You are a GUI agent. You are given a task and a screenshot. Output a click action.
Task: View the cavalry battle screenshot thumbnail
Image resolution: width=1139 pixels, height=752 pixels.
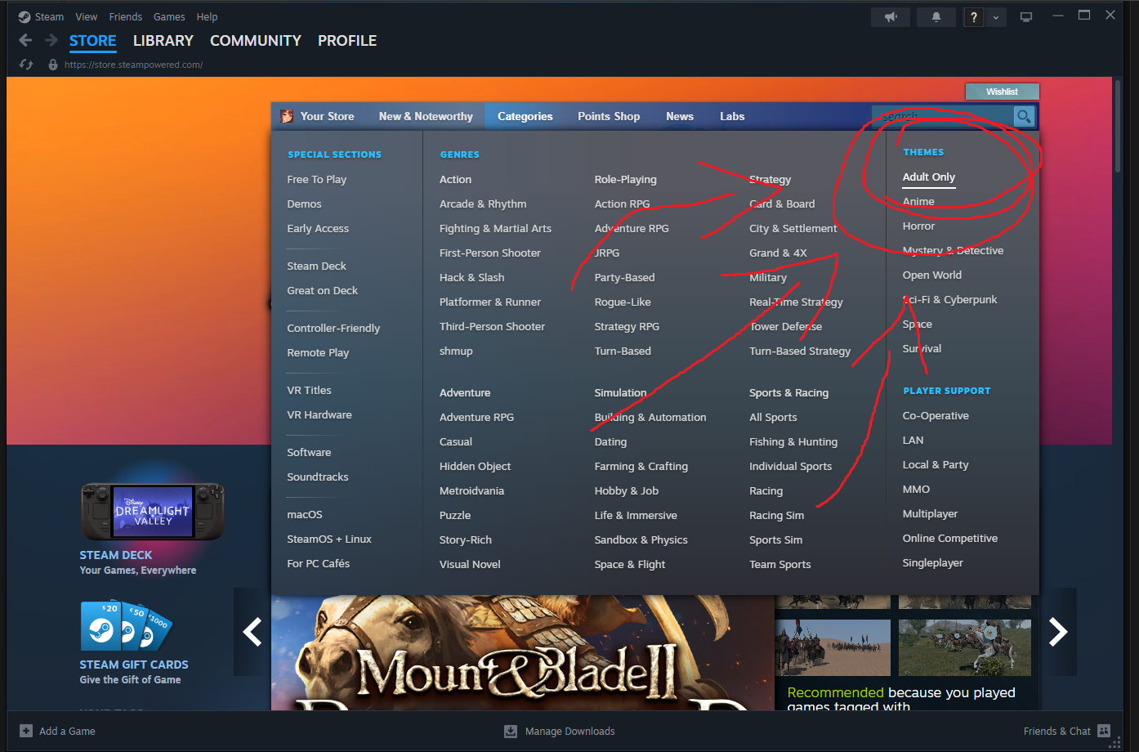pyautogui.click(x=833, y=647)
